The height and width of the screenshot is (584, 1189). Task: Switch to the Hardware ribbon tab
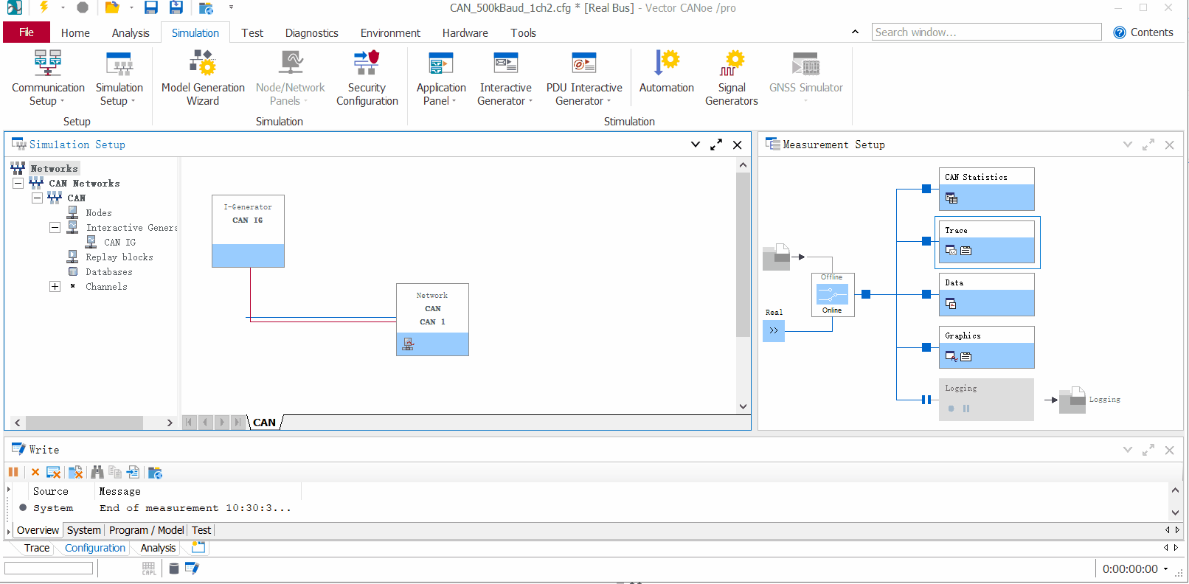coord(465,32)
